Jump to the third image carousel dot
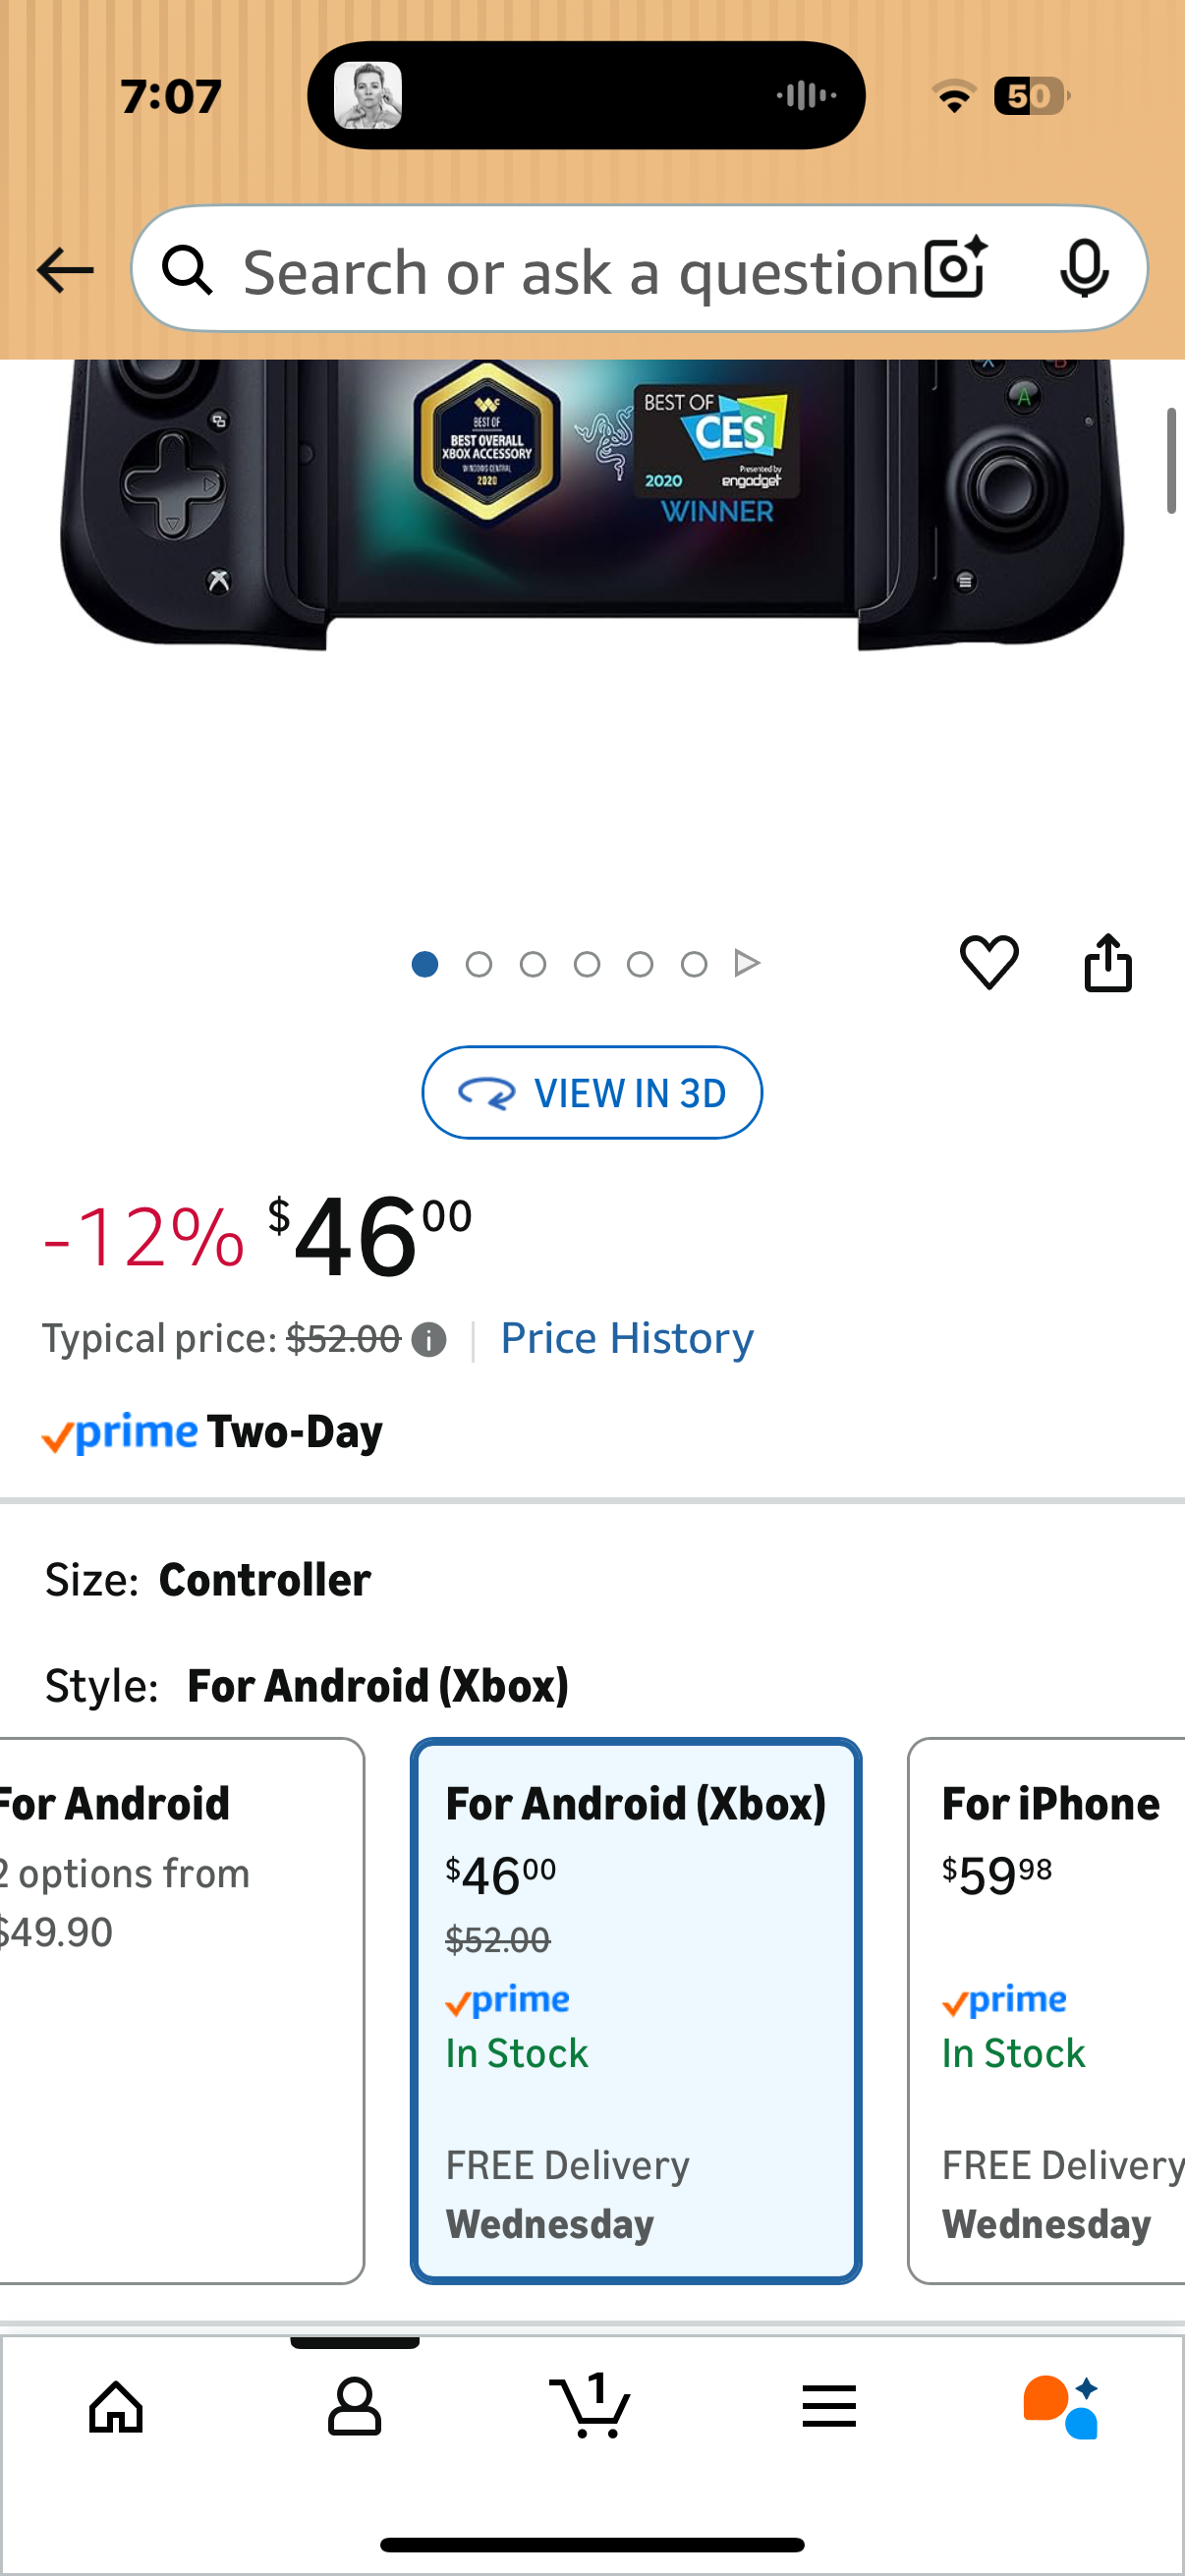The width and height of the screenshot is (1185, 2576). point(533,963)
